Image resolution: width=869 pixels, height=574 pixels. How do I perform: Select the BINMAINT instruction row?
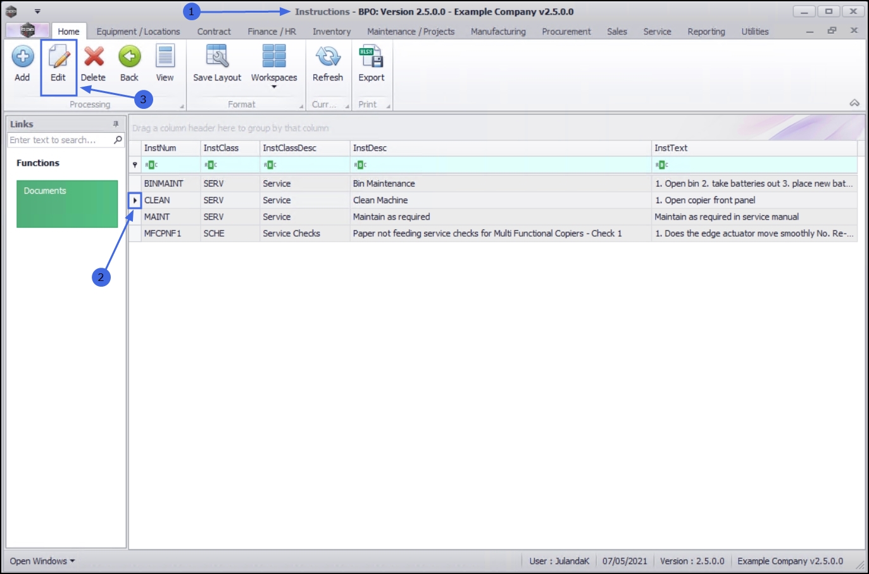click(493, 184)
